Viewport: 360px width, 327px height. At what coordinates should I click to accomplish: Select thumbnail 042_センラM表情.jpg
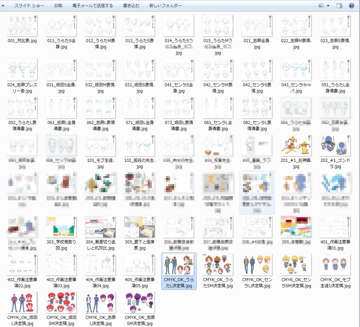click(218, 70)
